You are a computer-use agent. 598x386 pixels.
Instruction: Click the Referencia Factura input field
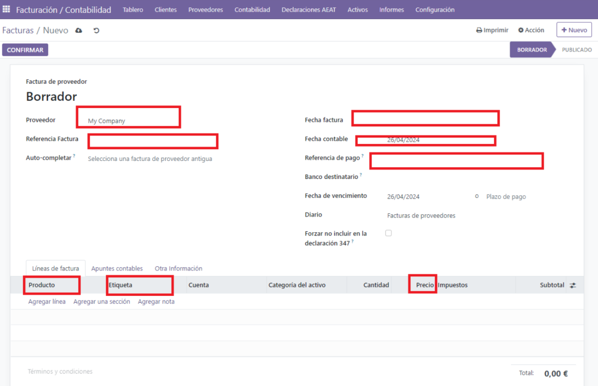[153, 141]
